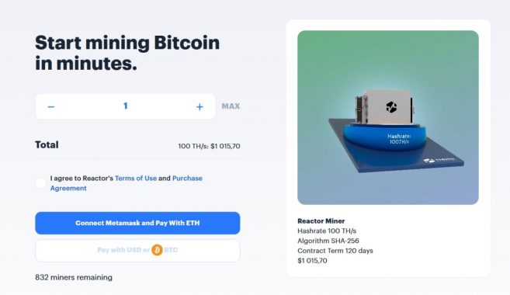This screenshot has height=295, width=510.
Task: Set quantity to MAX
Action: (x=231, y=106)
